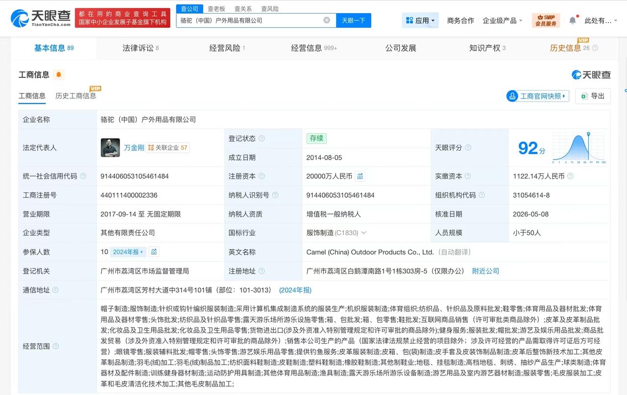Image resolution: width=627 pixels, height=395 pixels.
Task: Switch to the 法律诉讼 tab
Action: pyautogui.click(x=141, y=48)
